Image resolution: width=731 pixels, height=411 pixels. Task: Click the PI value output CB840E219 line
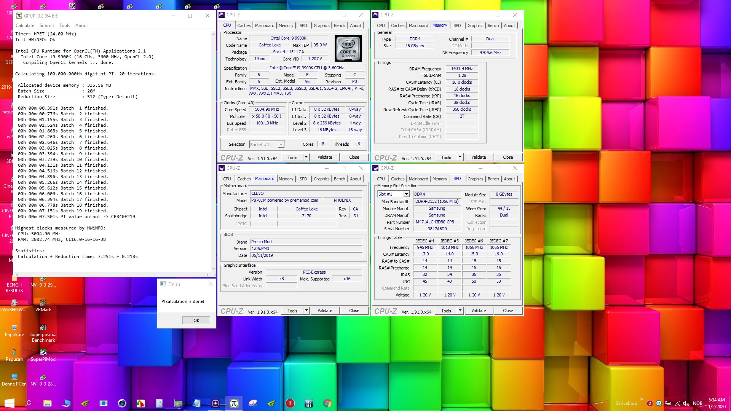tap(76, 217)
